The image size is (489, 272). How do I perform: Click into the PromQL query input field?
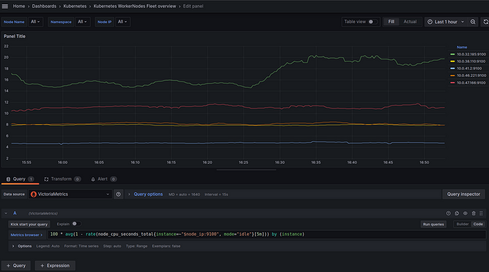pos(267,234)
